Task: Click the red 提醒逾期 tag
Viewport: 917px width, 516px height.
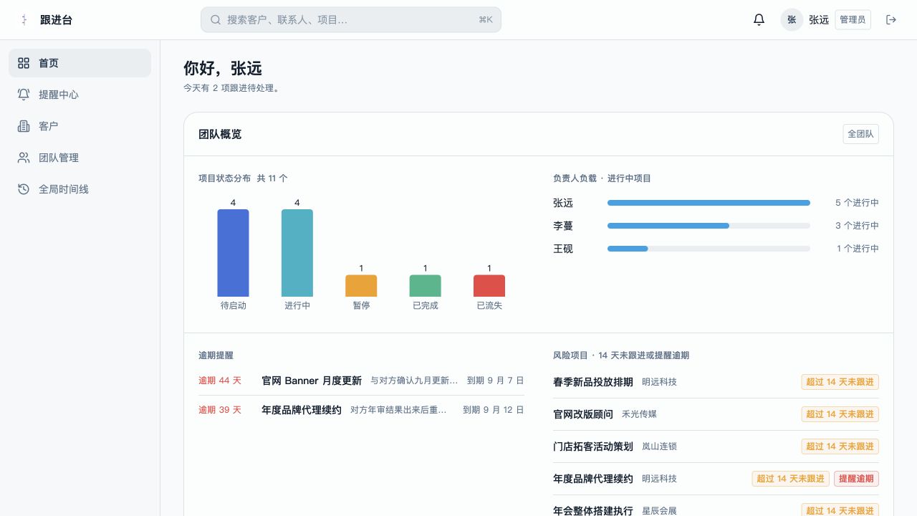Action: (x=856, y=479)
